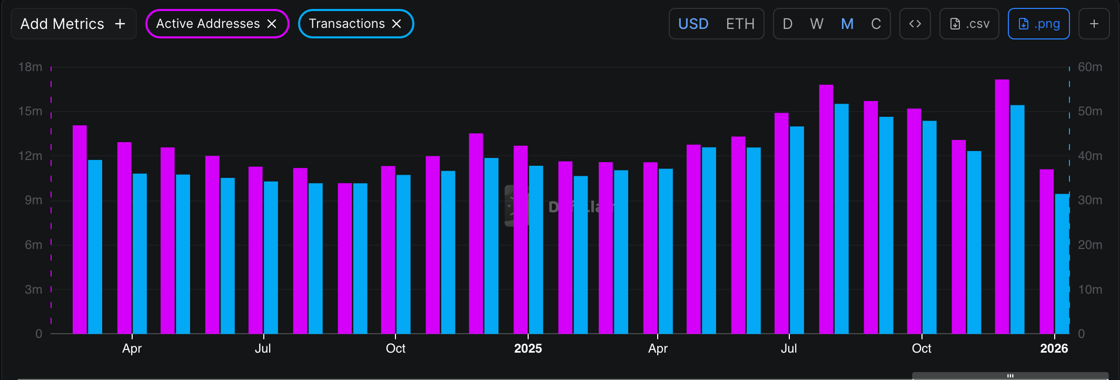Select daily interval D

pos(787,24)
